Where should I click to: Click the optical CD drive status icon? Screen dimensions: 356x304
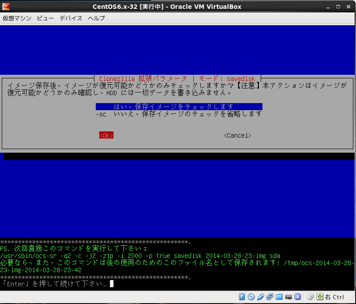(x=251, y=297)
